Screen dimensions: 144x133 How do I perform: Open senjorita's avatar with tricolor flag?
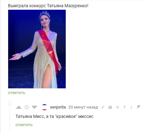coord(44,107)
